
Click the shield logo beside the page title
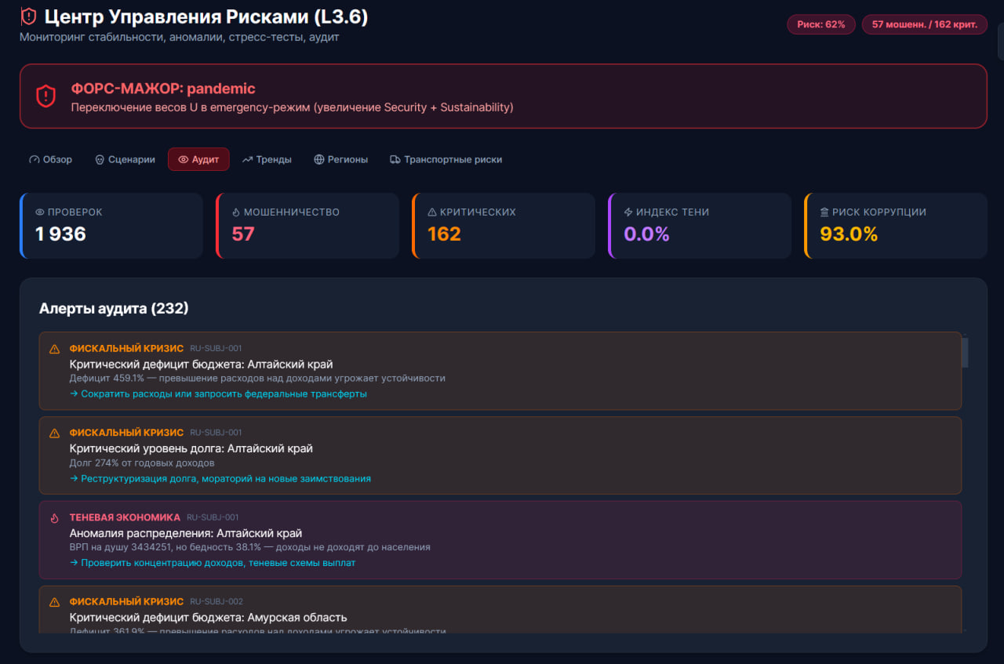[x=28, y=16]
